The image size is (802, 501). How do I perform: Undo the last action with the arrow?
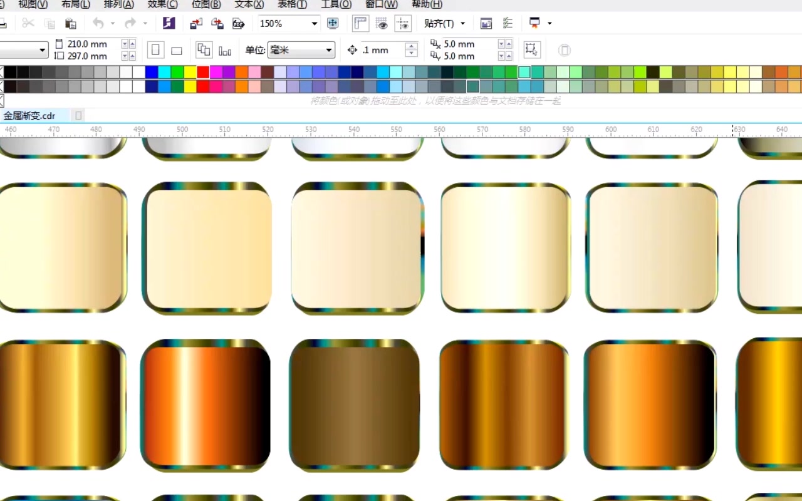98,24
